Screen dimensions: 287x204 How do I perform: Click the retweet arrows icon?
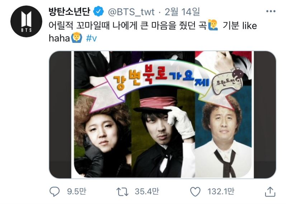coord(122,192)
